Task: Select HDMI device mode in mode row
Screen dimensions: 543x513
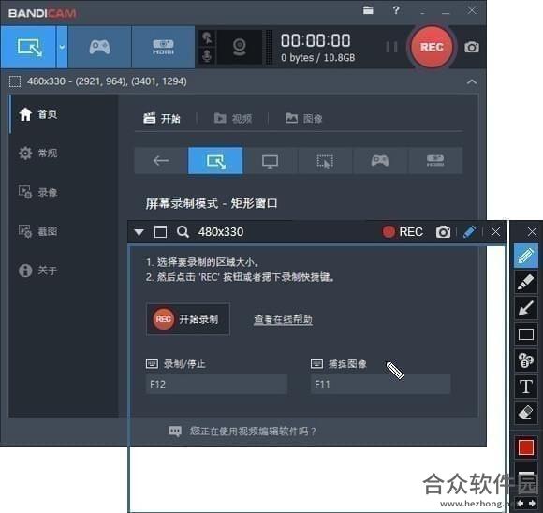Action: pyautogui.click(x=435, y=160)
